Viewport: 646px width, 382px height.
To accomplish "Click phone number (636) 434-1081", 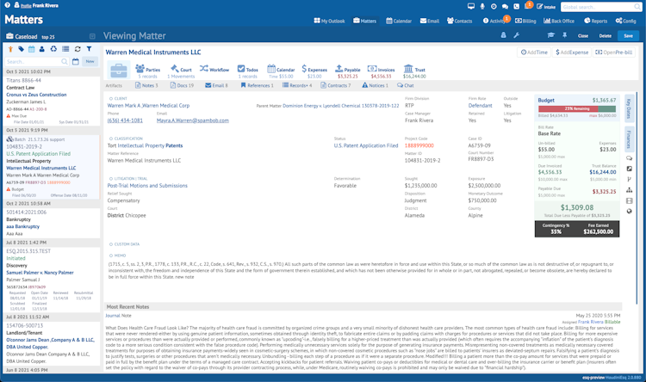I will pyautogui.click(x=125, y=120).
